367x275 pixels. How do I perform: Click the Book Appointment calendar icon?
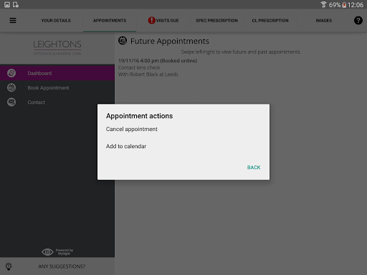(11, 87)
